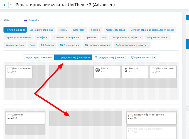189x139 pixels.
Task: Click the gear icon on По умолчанию tab
Action: (24, 30)
